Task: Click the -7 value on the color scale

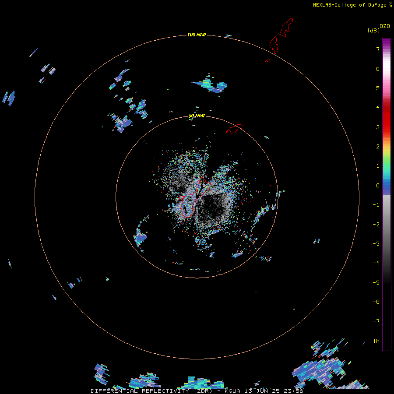Action: point(376,321)
